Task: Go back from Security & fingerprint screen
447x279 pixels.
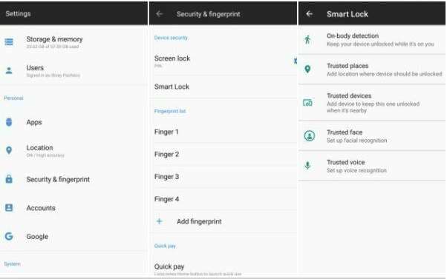Action: point(160,13)
